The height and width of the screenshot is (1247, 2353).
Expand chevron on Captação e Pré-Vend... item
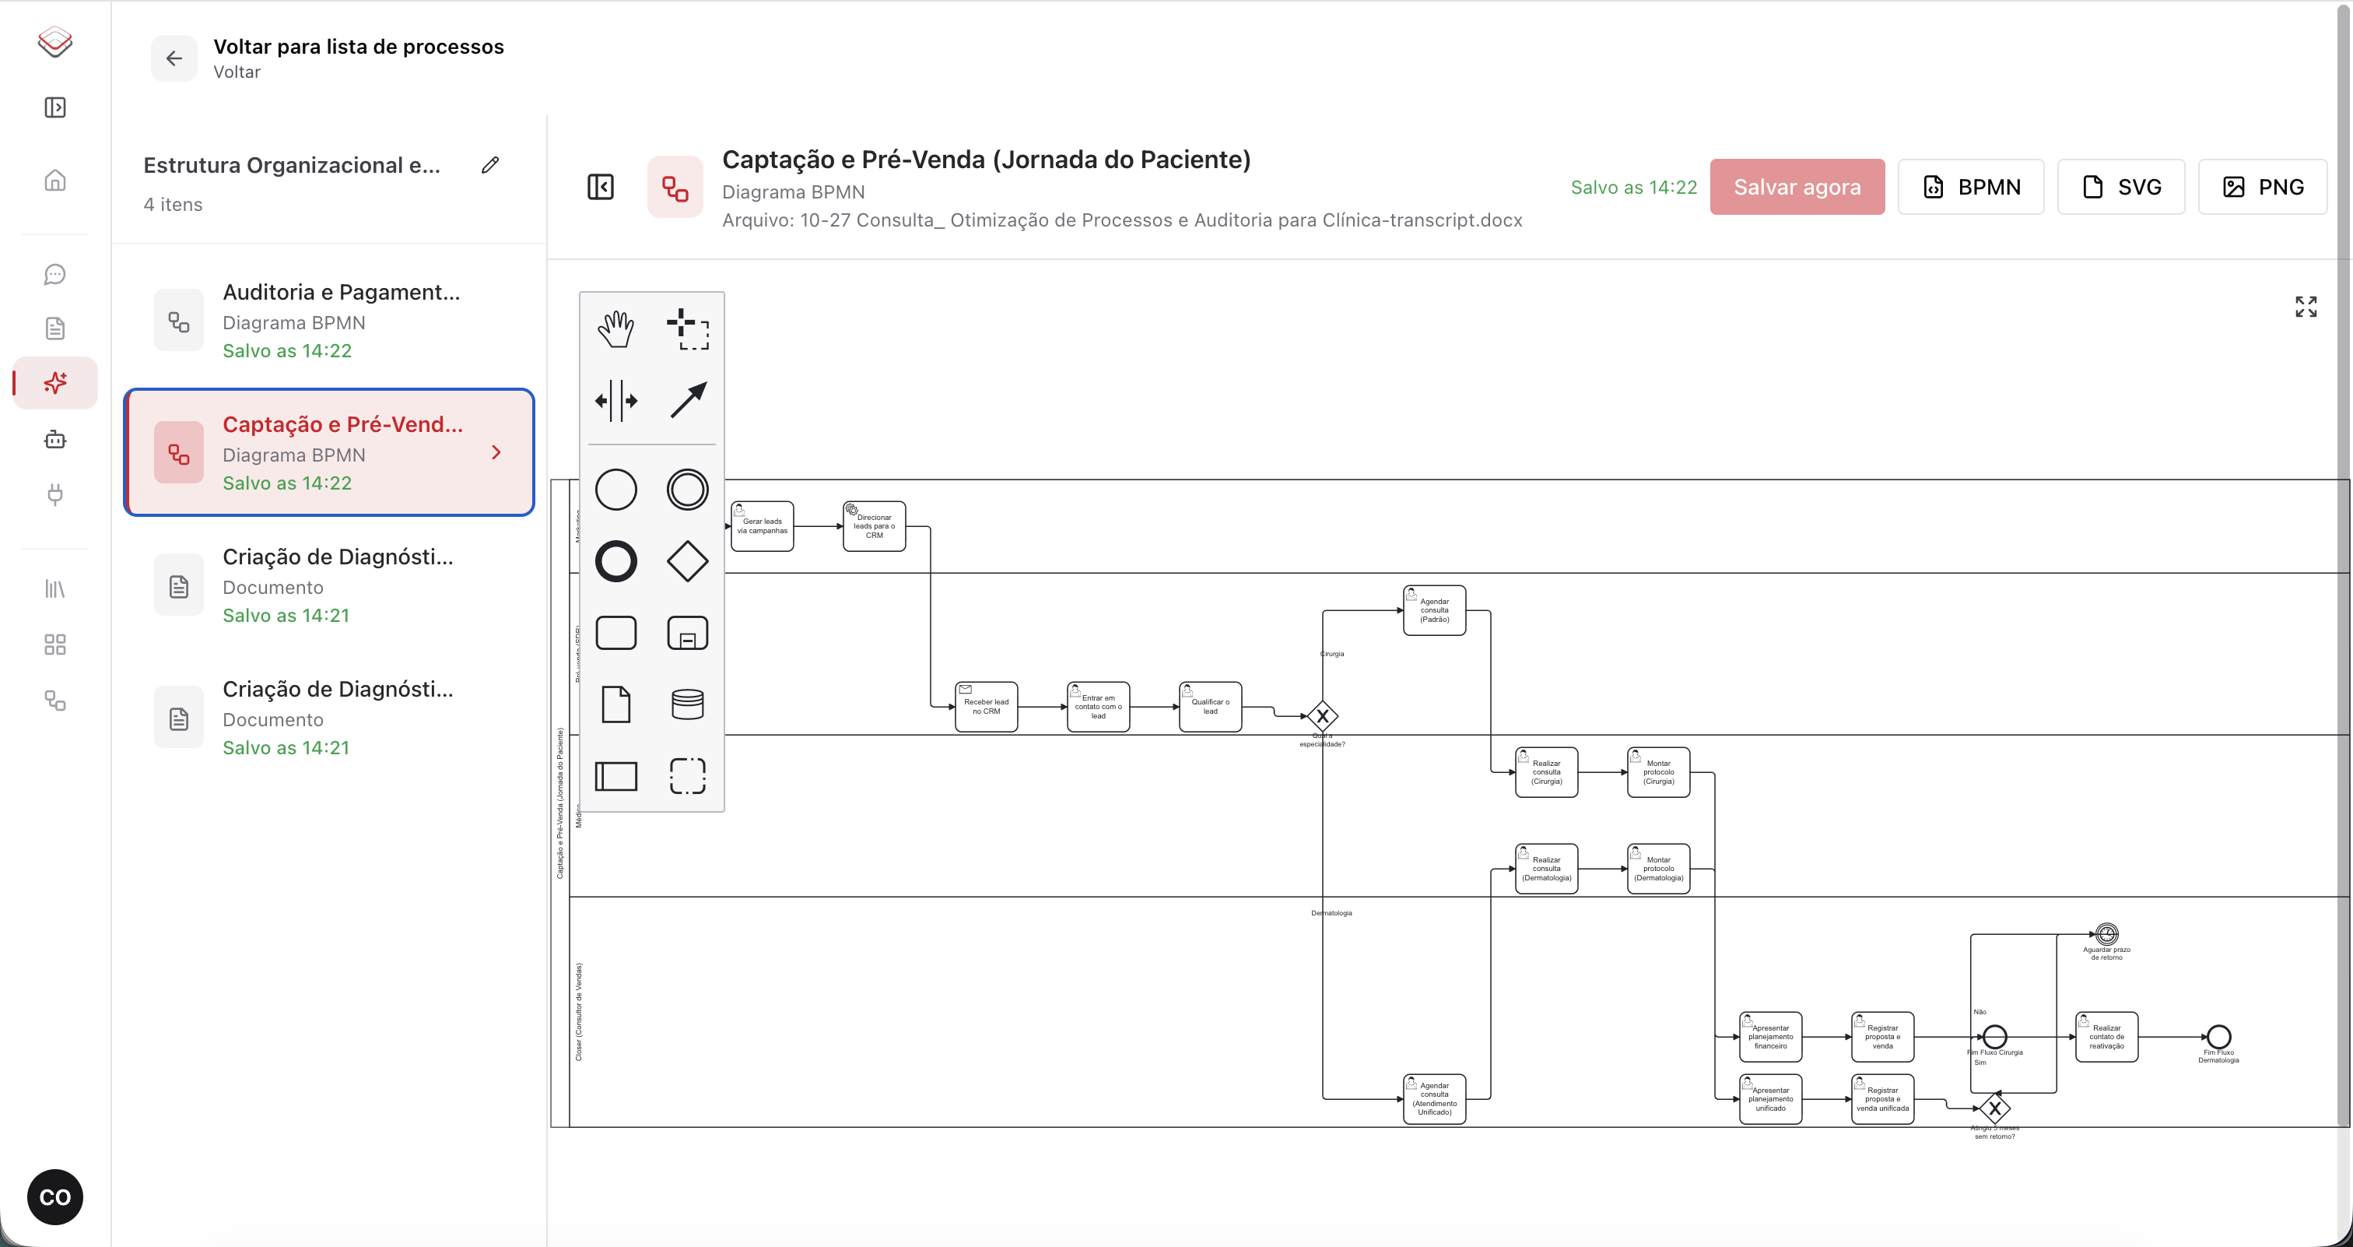click(x=496, y=452)
